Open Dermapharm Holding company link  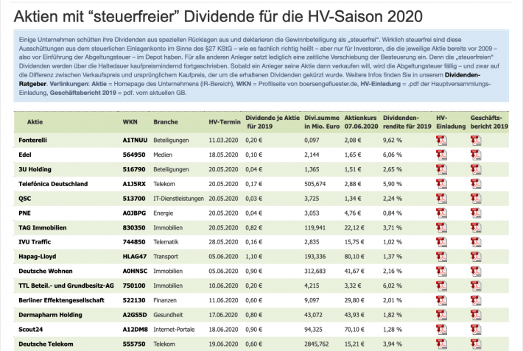coord(50,315)
